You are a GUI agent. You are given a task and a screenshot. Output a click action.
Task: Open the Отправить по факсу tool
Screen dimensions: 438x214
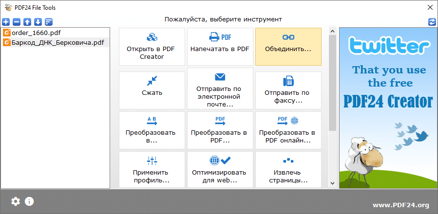288,90
